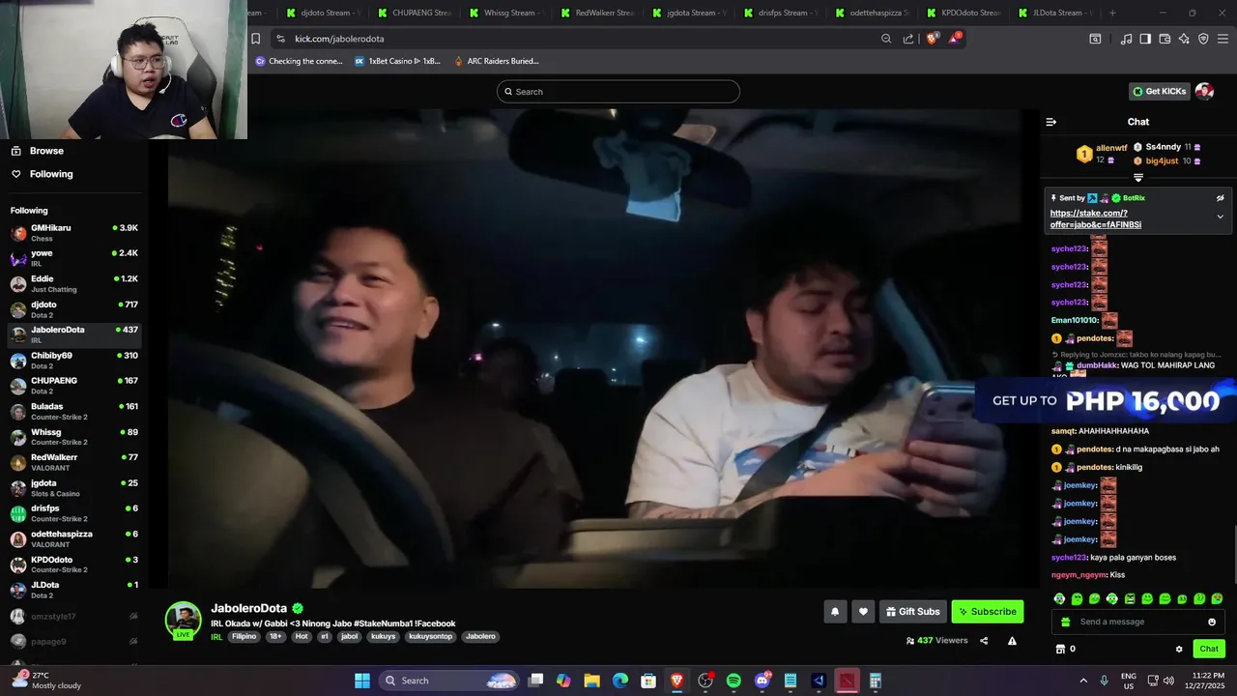Collapse the chat panel with the arrow icon

click(1051, 122)
